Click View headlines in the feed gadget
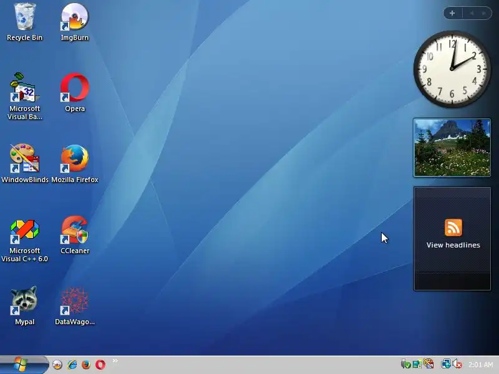499x374 pixels. (x=453, y=245)
